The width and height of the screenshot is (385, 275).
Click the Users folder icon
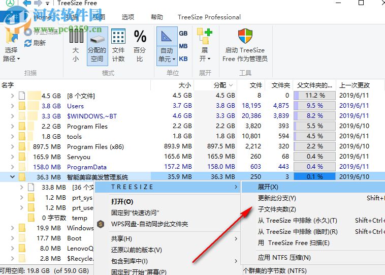click(x=22, y=106)
